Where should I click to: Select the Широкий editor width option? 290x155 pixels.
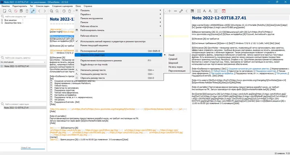(x=177, y=63)
